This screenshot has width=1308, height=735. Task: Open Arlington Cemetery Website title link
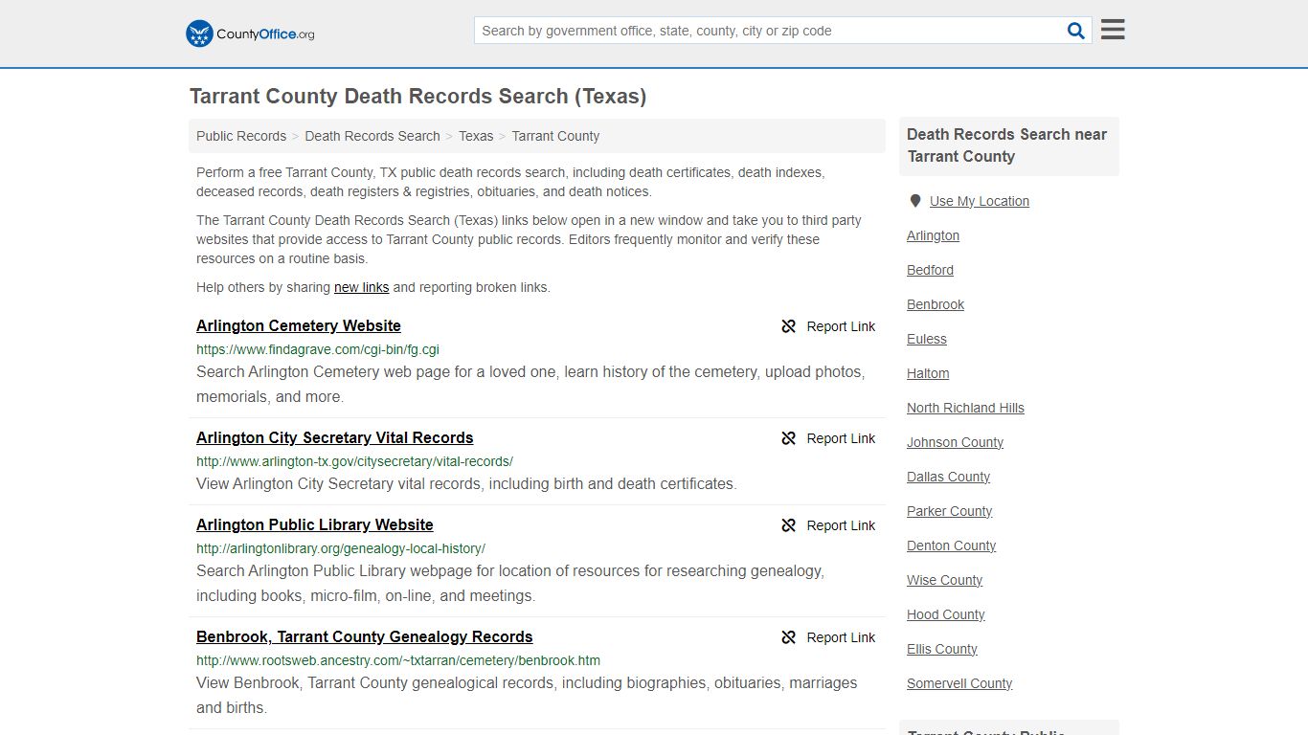click(299, 325)
